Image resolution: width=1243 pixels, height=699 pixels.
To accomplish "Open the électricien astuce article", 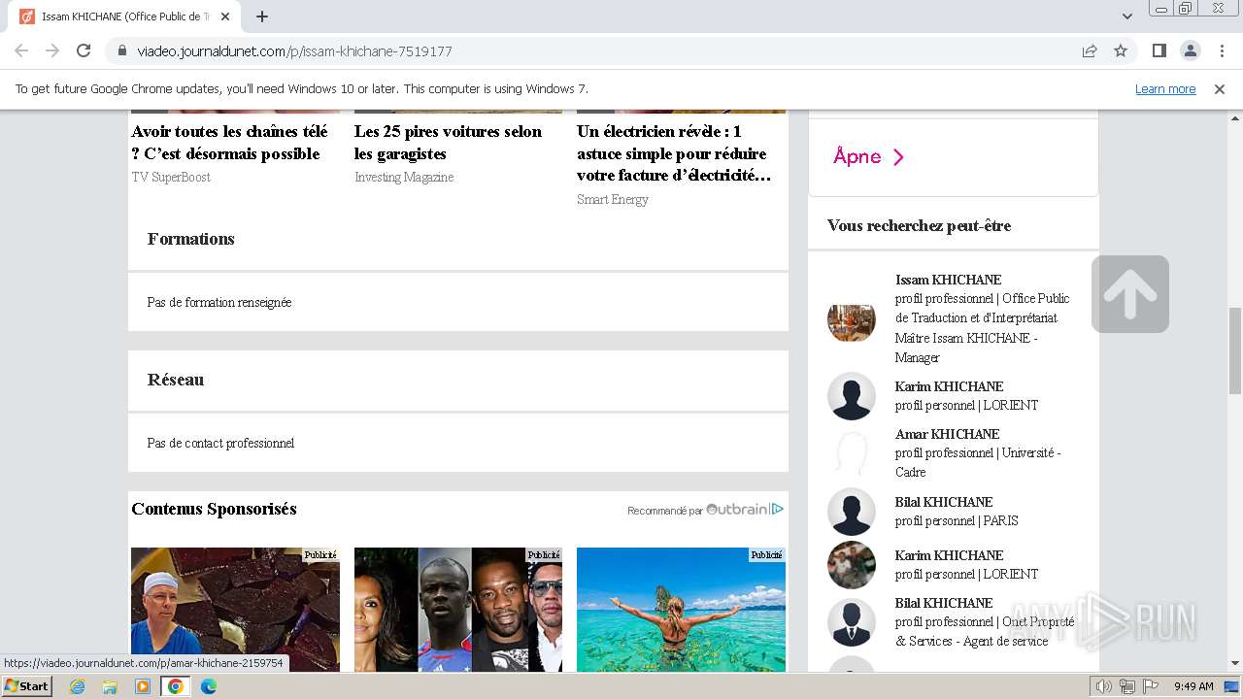I will point(674,153).
